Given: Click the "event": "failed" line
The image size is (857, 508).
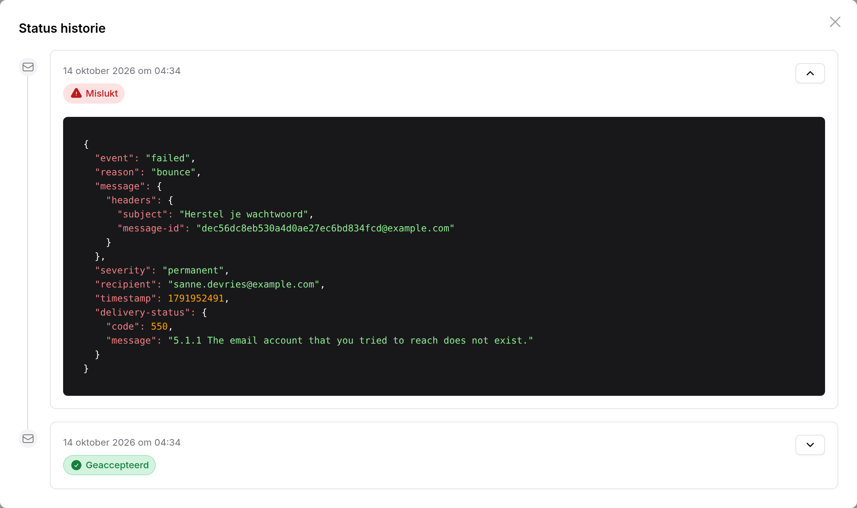Looking at the screenshot, I should (x=145, y=158).
